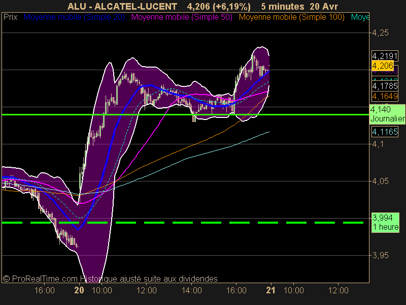Click the price change '4,206 (+6,19%)' in title

pyautogui.click(x=219, y=6)
